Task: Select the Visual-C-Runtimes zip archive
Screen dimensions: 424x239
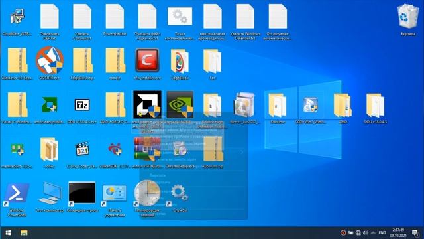Action: click(17, 105)
